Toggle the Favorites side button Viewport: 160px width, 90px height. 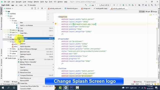click(x=1, y=62)
